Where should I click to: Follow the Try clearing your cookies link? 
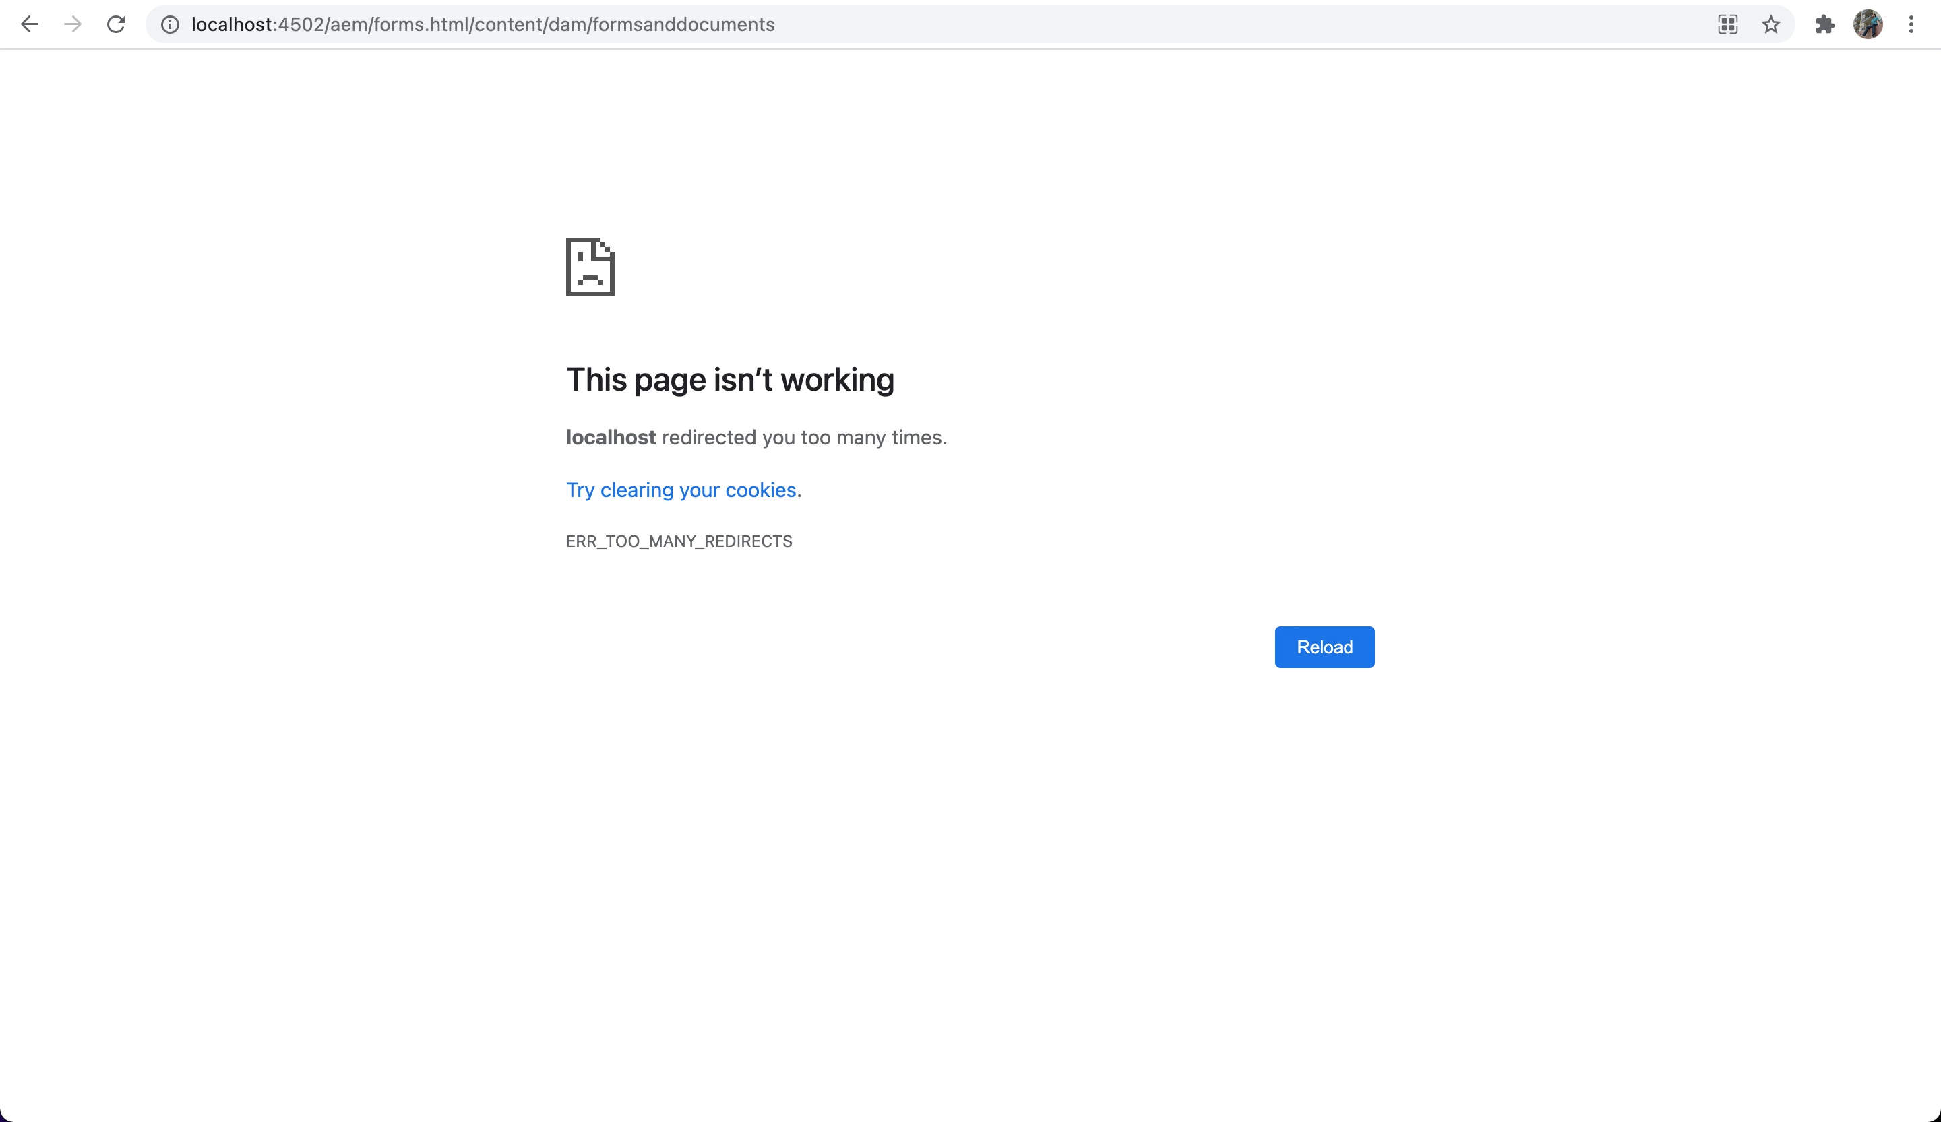[x=681, y=490]
